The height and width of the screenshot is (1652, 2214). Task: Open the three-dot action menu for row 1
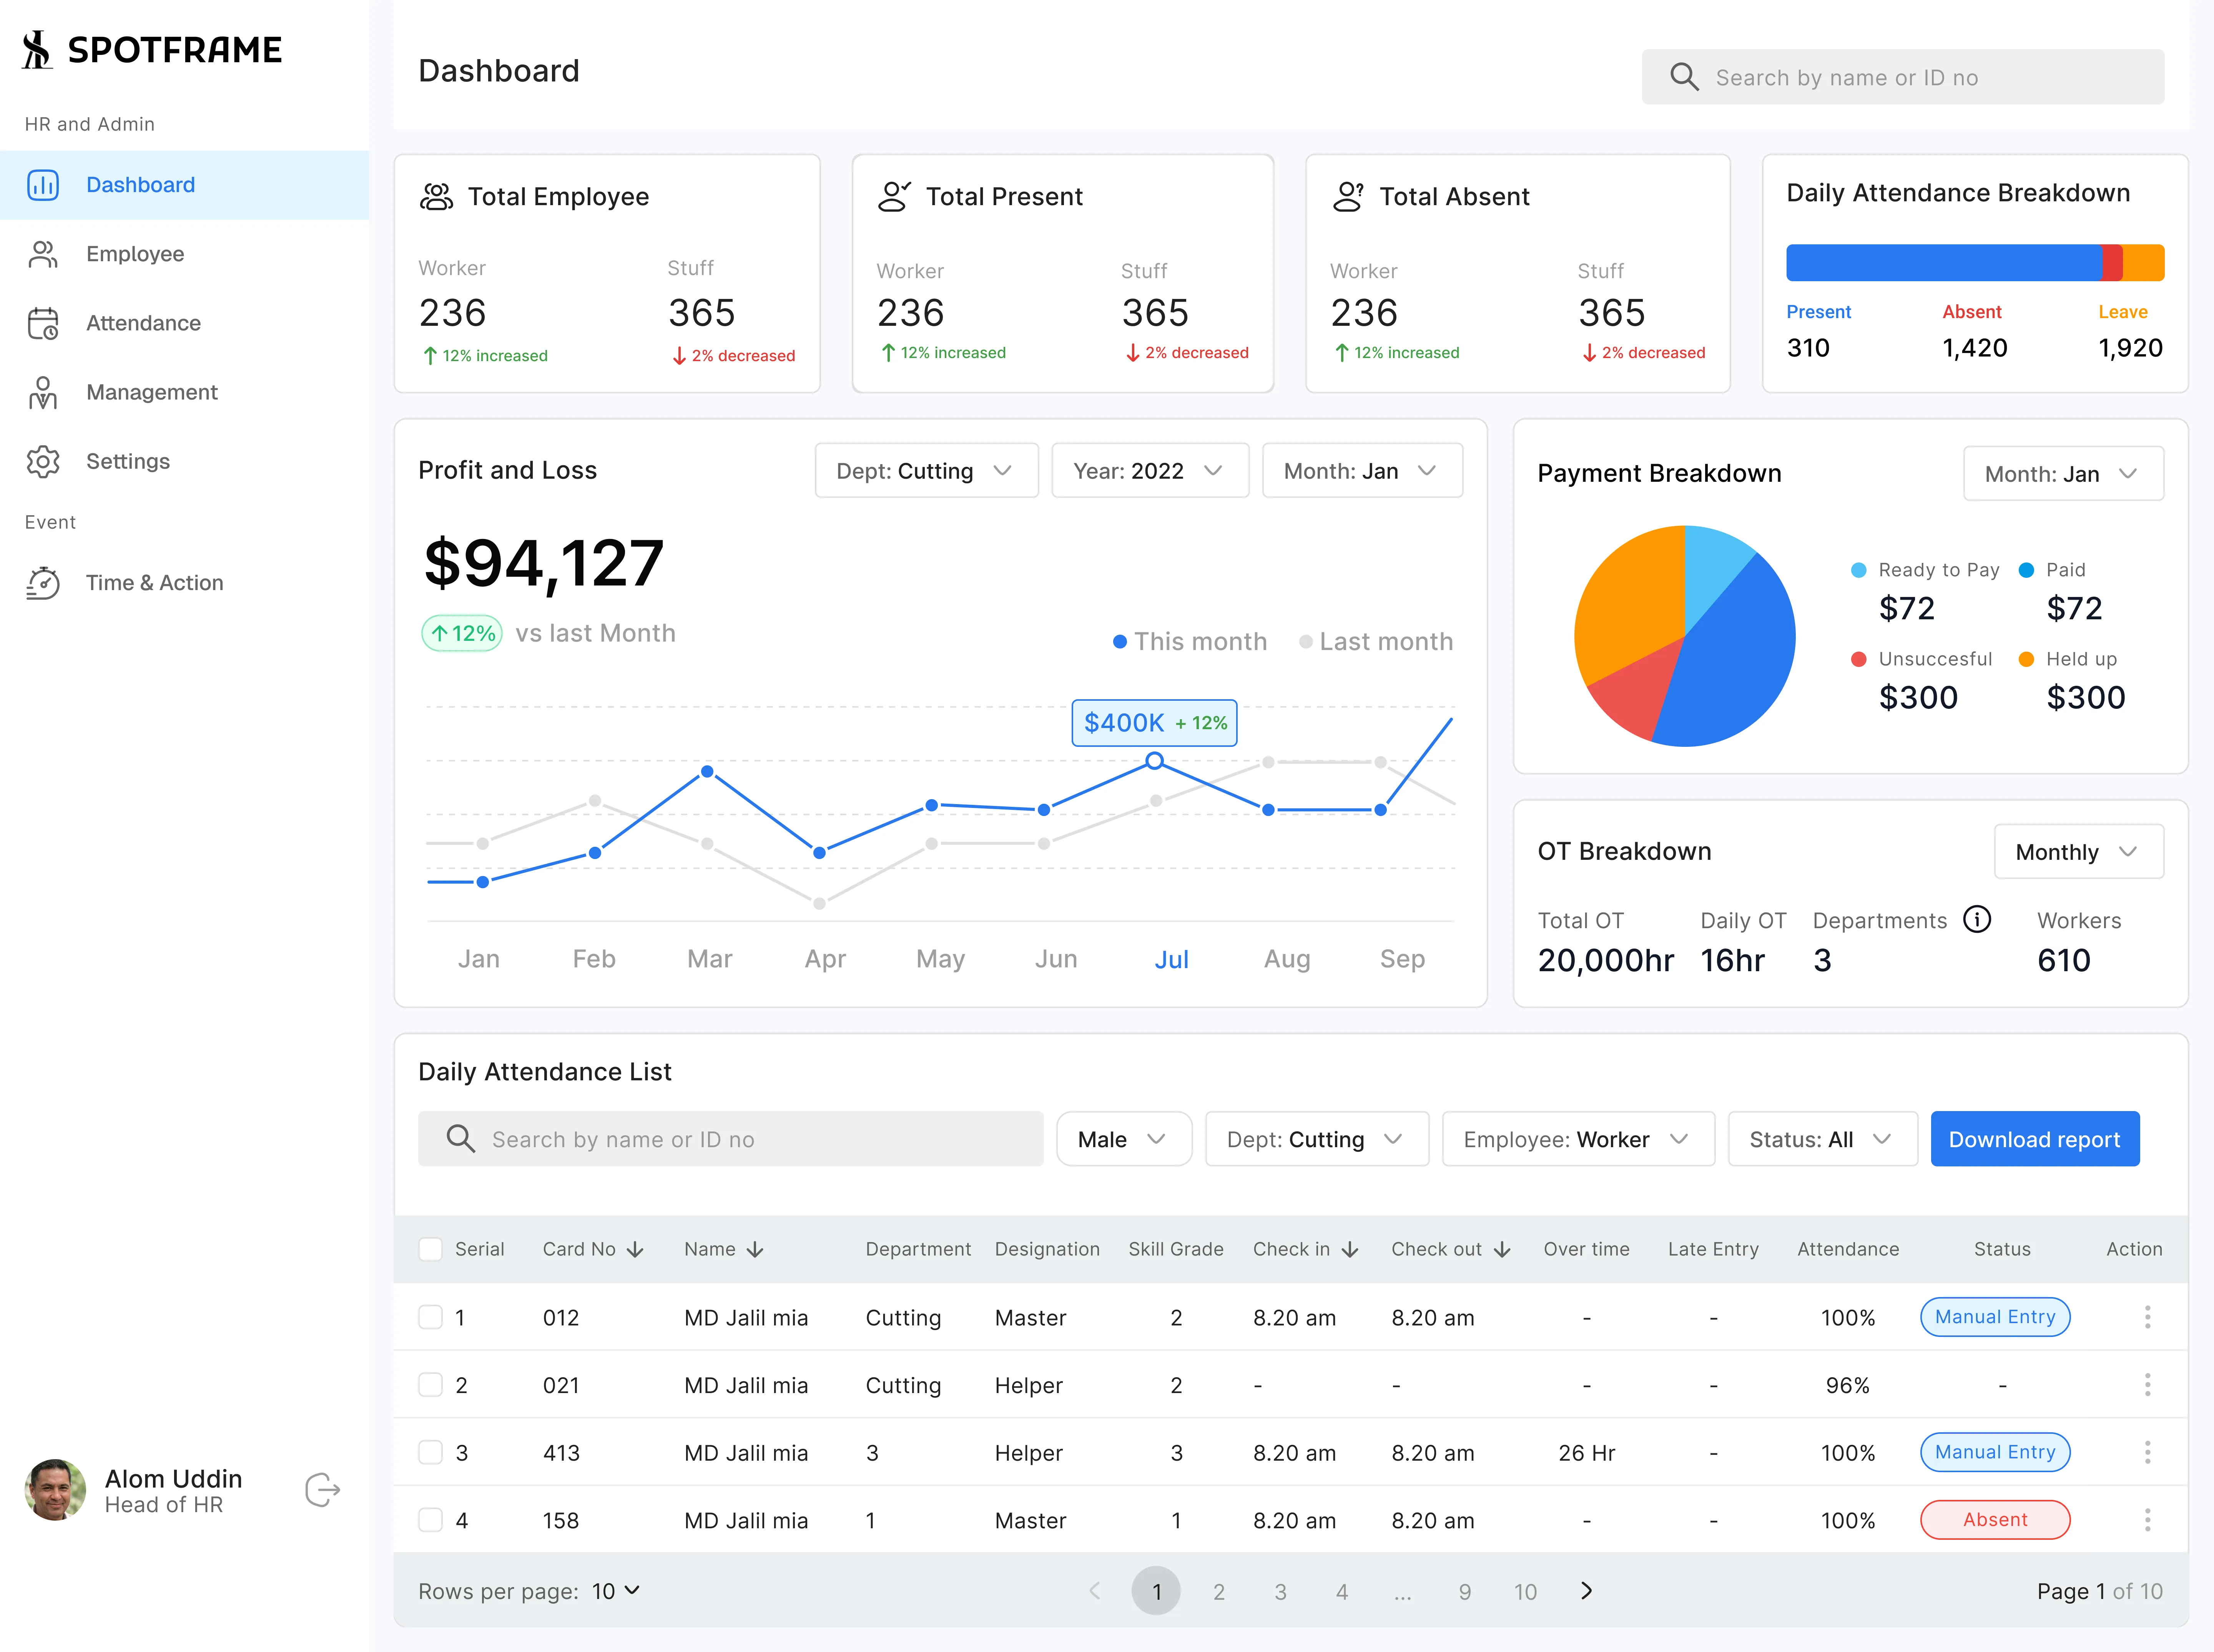coord(2147,1317)
